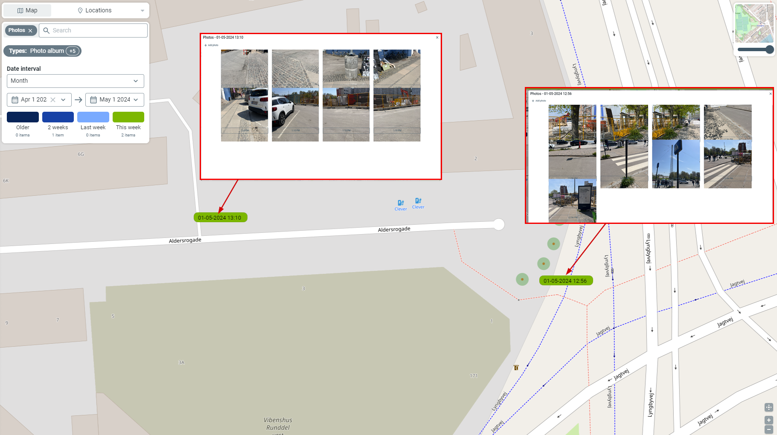The image size is (777, 435).
Task: Switch to the Map tab
Action: pyautogui.click(x=27, y=11)
